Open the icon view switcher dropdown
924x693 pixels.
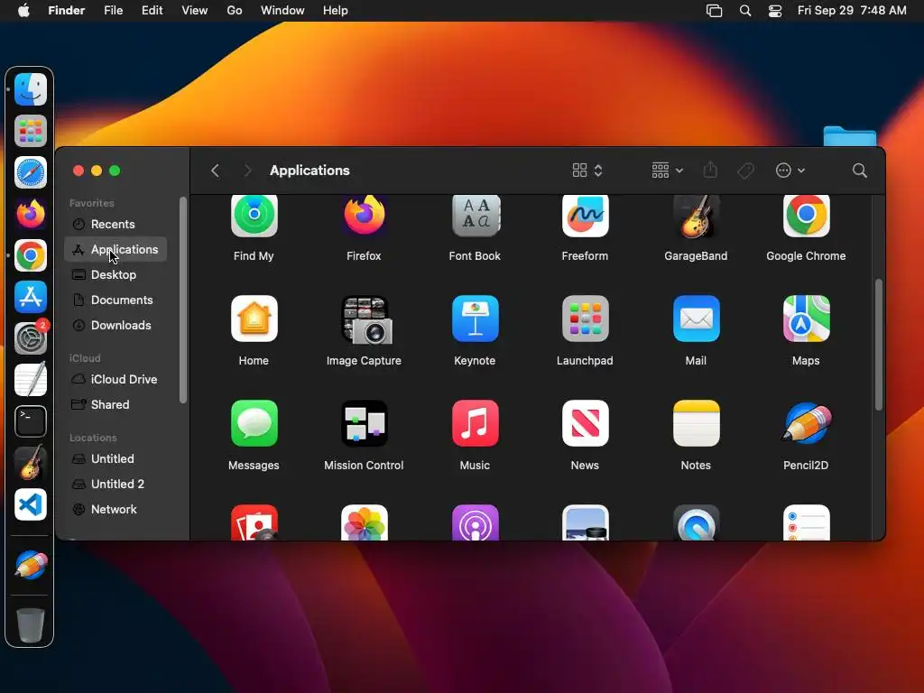tap(587, 171)
